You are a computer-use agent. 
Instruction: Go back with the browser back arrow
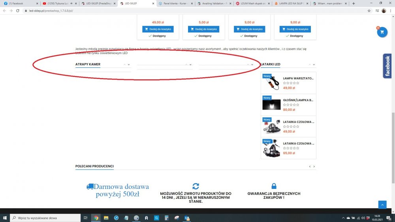point(4,11)
